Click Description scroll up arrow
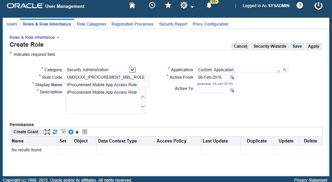Viewport: 332px width, 182px height. click(143, 97)
